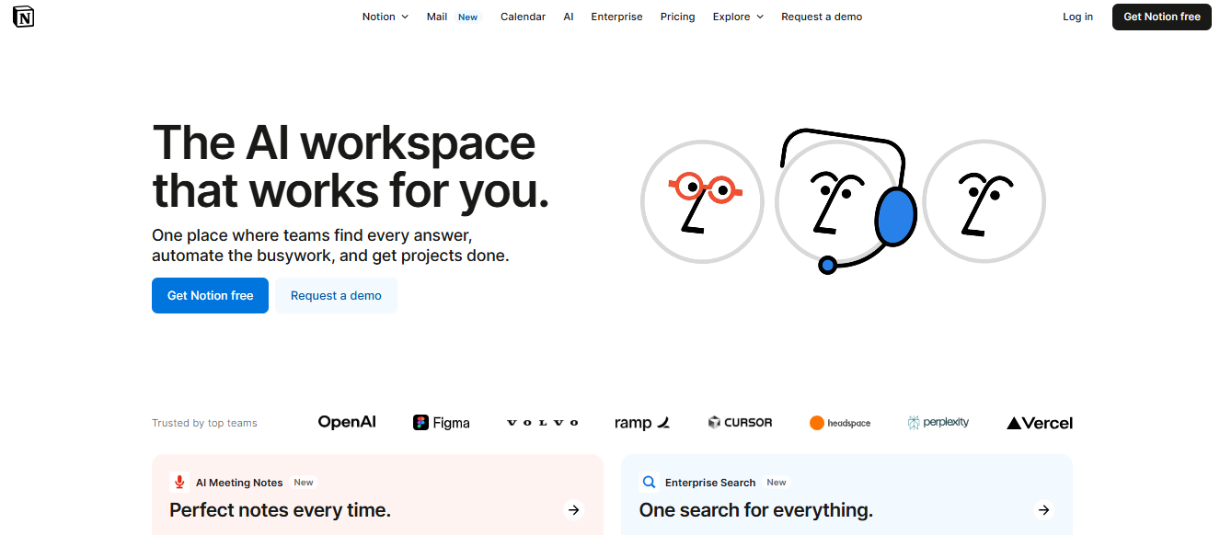Open the Mail page
The image size is (1220, 535).
pyautogui.click(x=437, y=17)
